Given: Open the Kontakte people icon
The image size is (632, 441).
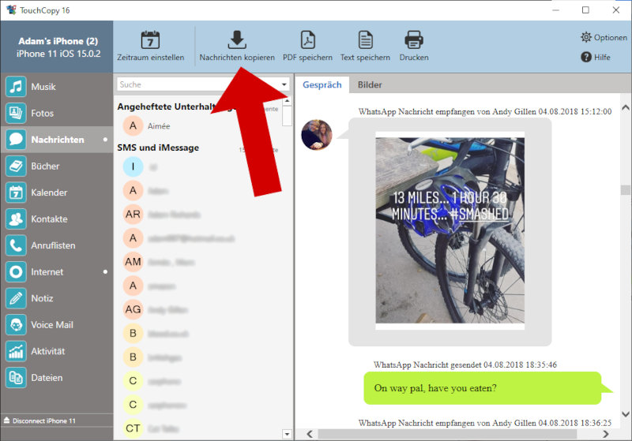Looking at the screenshot, I should pos(16,219).
